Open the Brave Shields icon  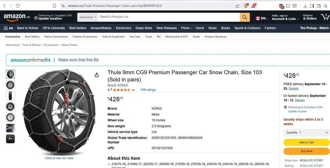coord(246,6)
